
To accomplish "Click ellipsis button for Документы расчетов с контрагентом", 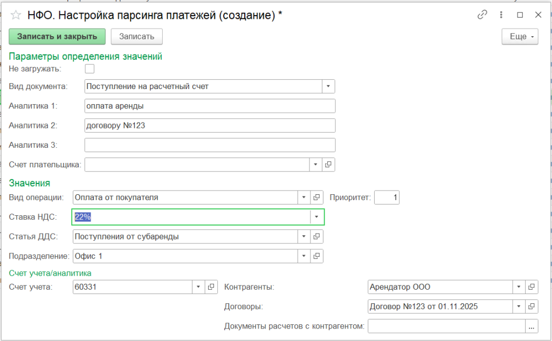I will coord(532,326).
